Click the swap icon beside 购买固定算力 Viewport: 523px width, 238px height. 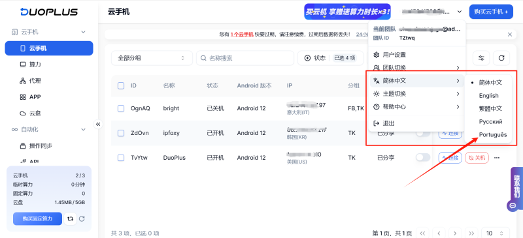click(70, 218)
